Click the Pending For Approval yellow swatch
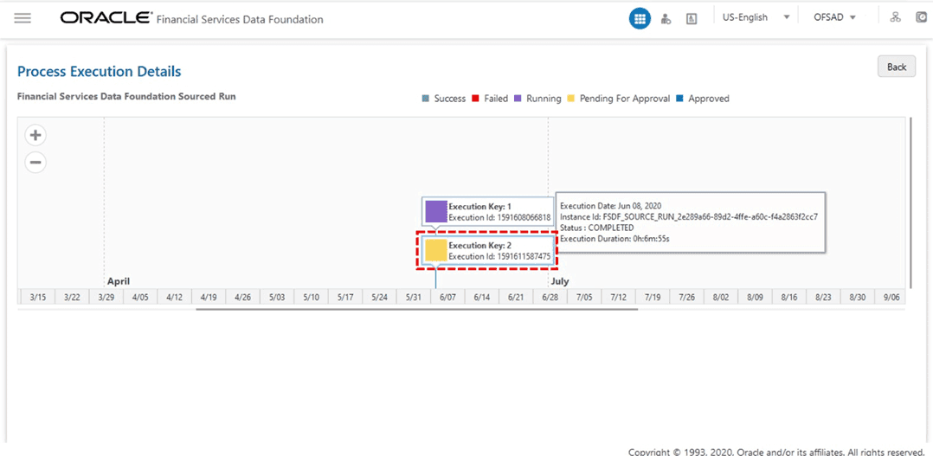 tap(572, 99)
